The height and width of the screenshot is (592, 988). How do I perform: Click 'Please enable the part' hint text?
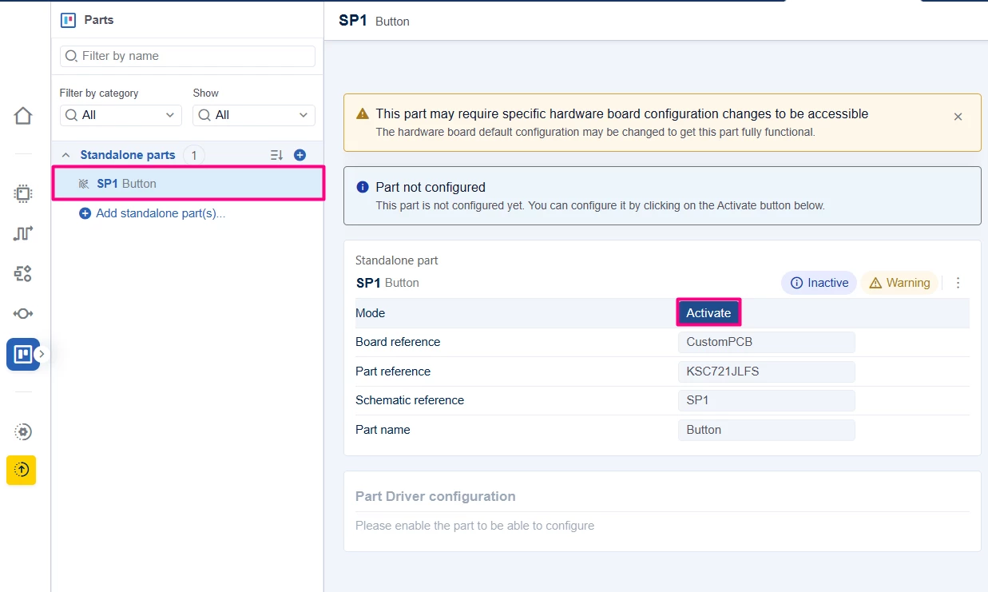474,526
